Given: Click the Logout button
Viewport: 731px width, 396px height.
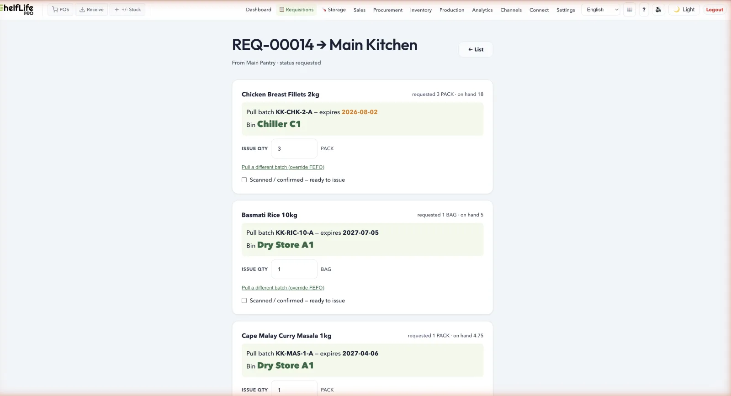Looking at the screenshot, I should pyautogui.click(x=715, y=10).
